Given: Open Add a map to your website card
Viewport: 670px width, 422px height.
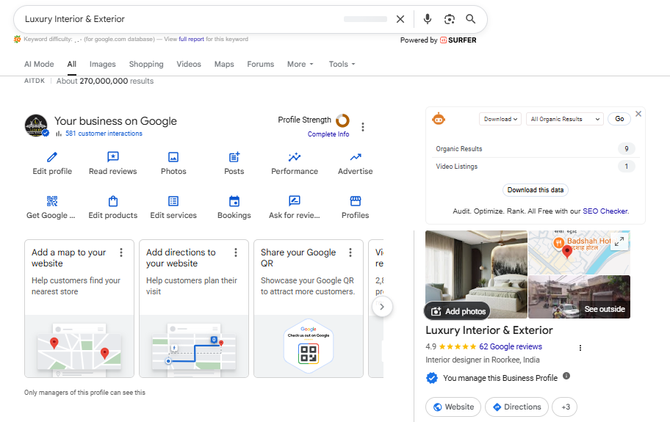Looking at the screenshot, I should point(79,308).
